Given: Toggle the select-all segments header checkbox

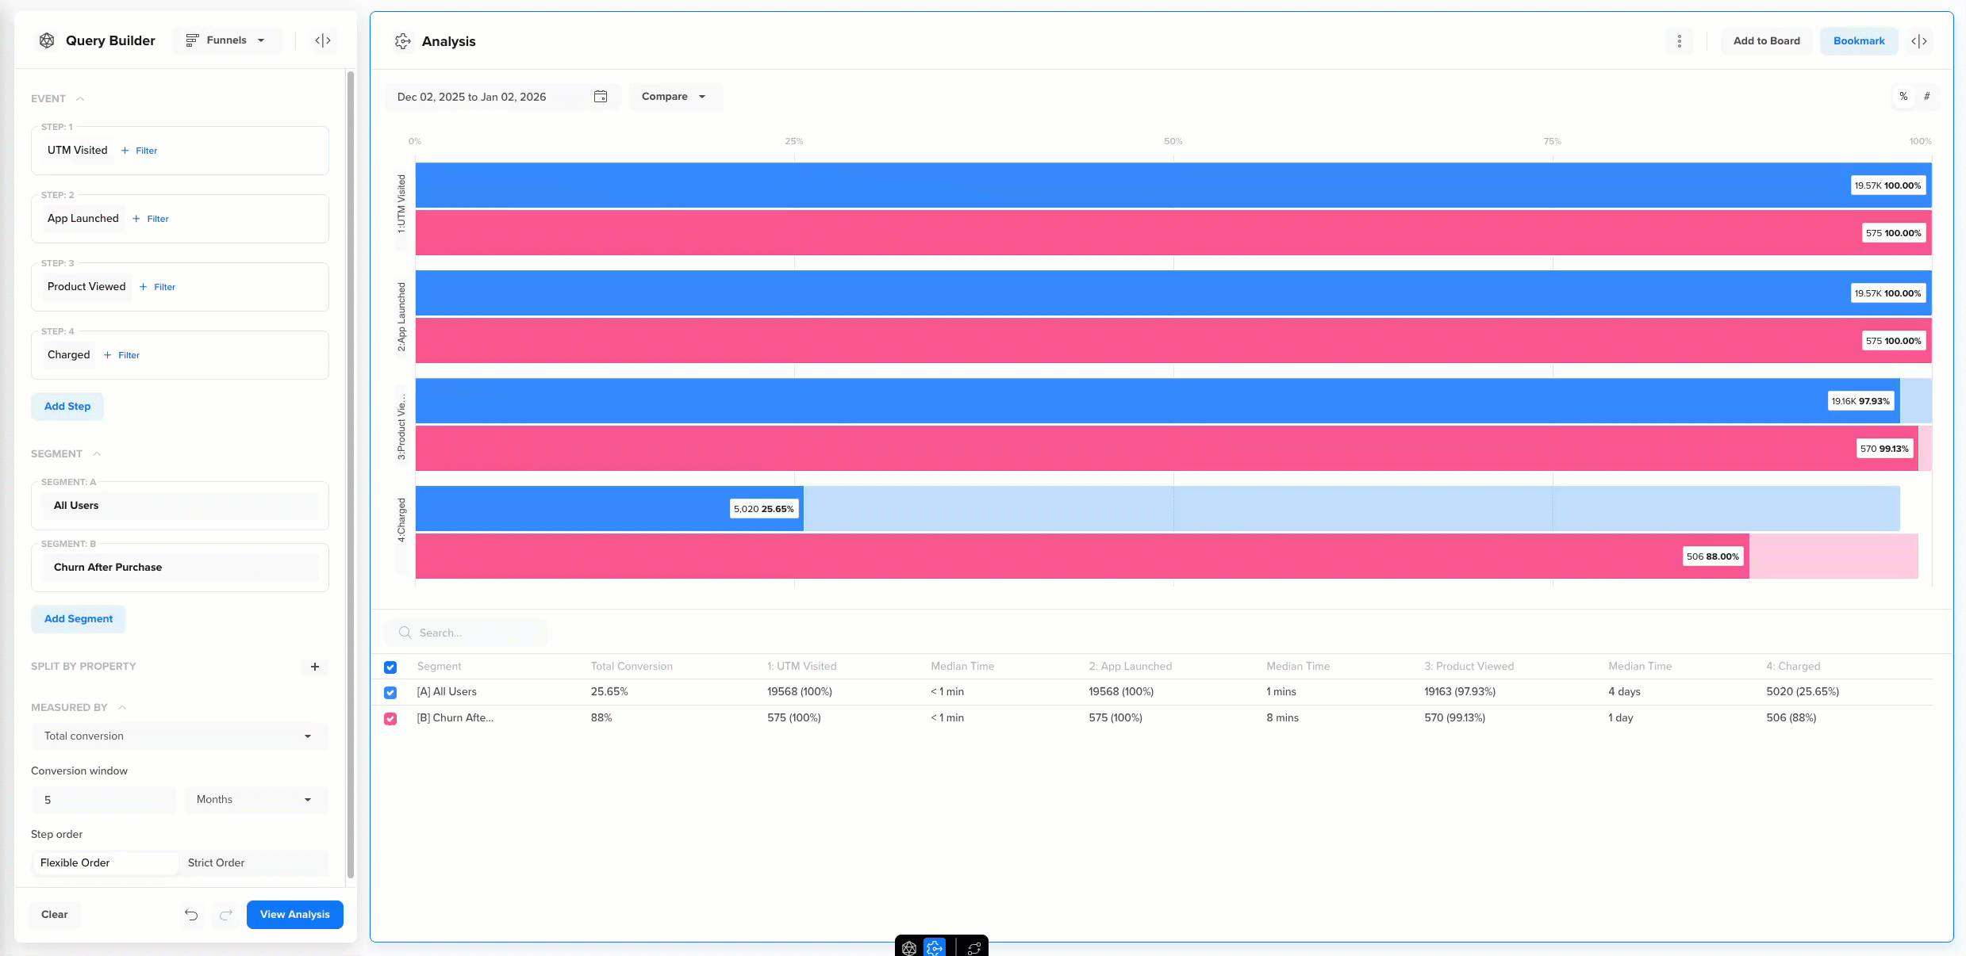Looking at the screenshot, I should pyautogui.click(x=390, y=667).
